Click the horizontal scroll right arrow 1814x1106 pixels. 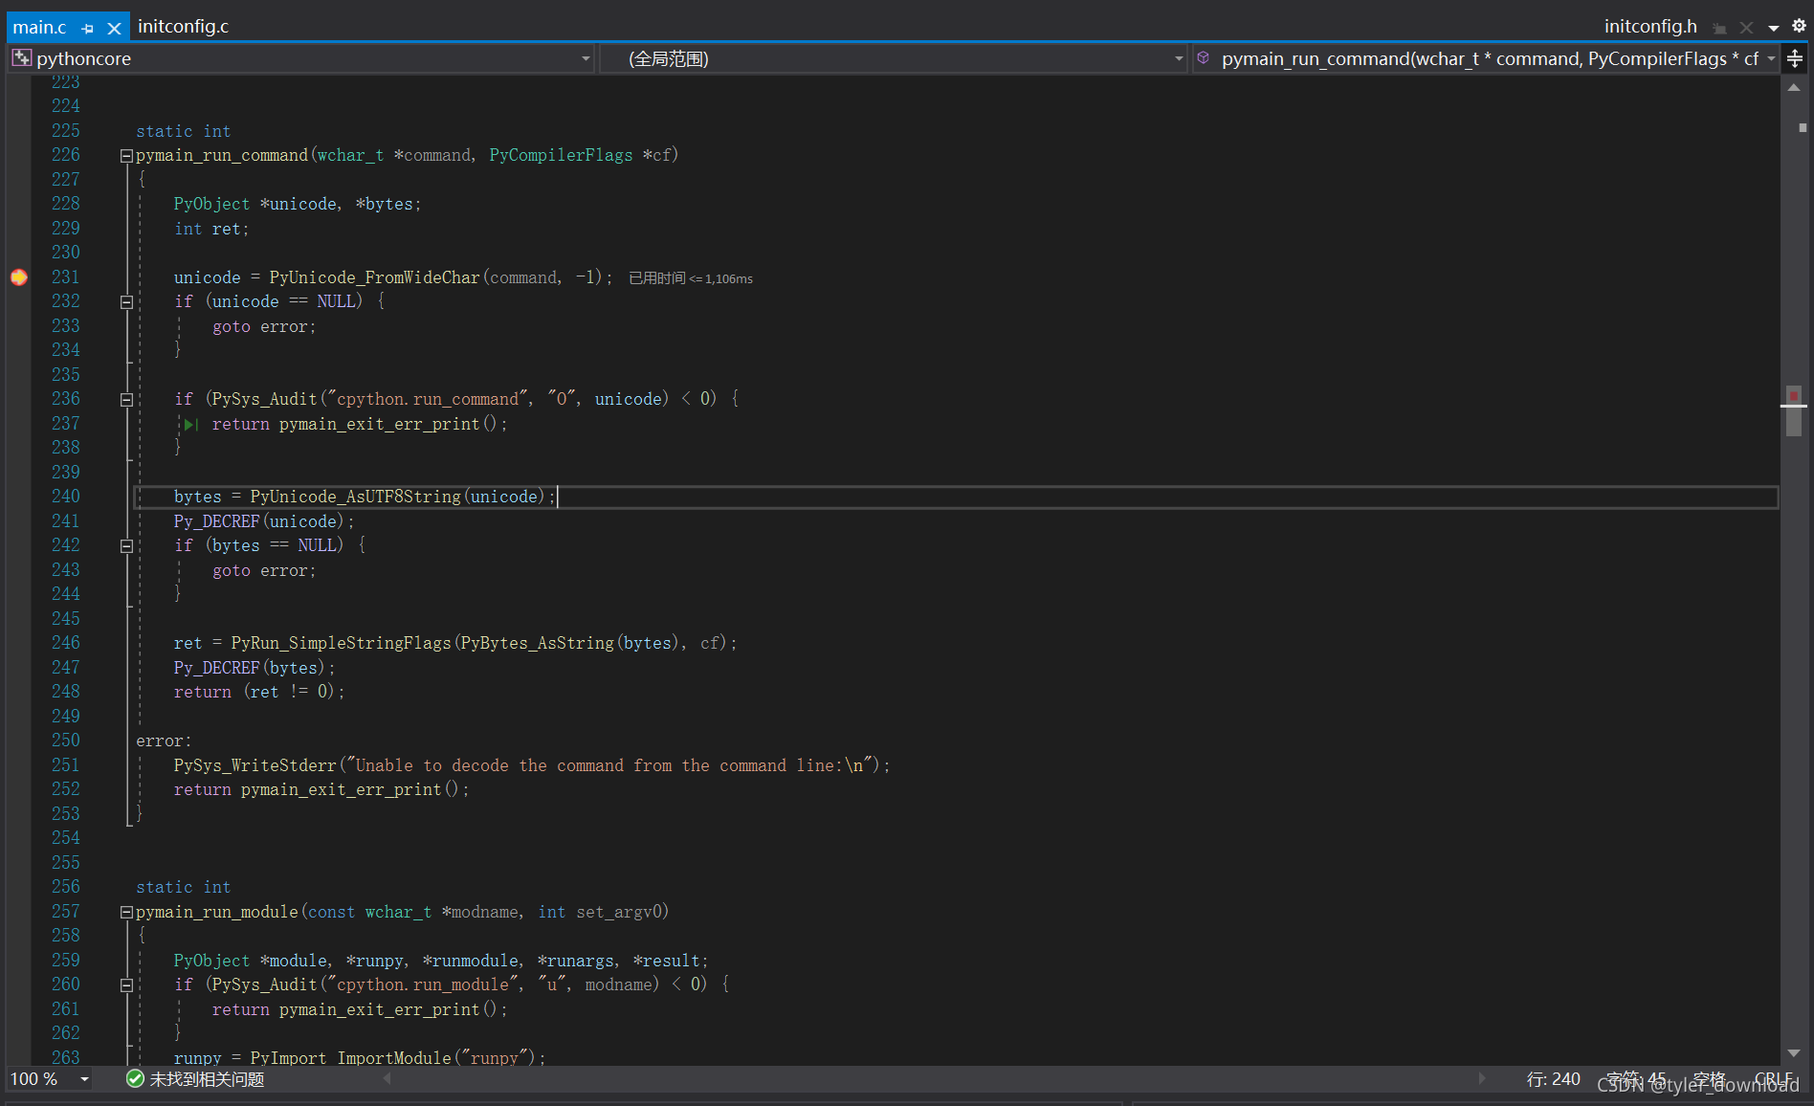pyautogui.click(x=1482, y=1078)
